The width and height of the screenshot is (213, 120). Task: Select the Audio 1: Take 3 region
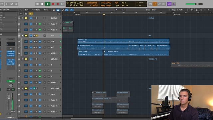click(90, 53)
